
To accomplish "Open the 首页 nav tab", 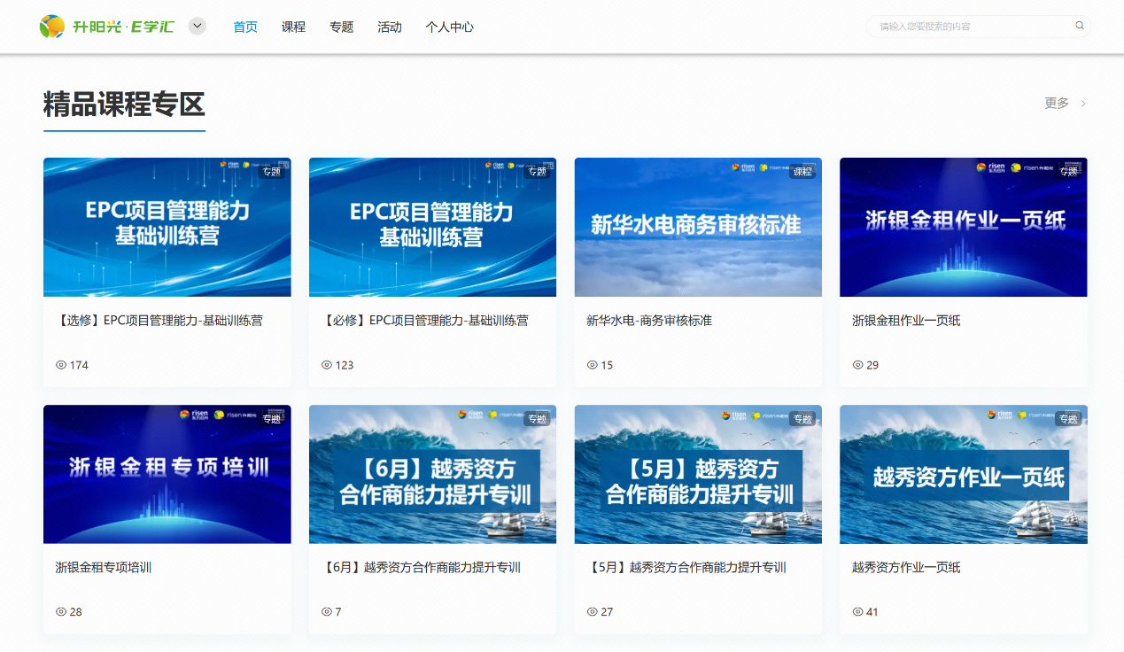I will click(x=245, y=27).
